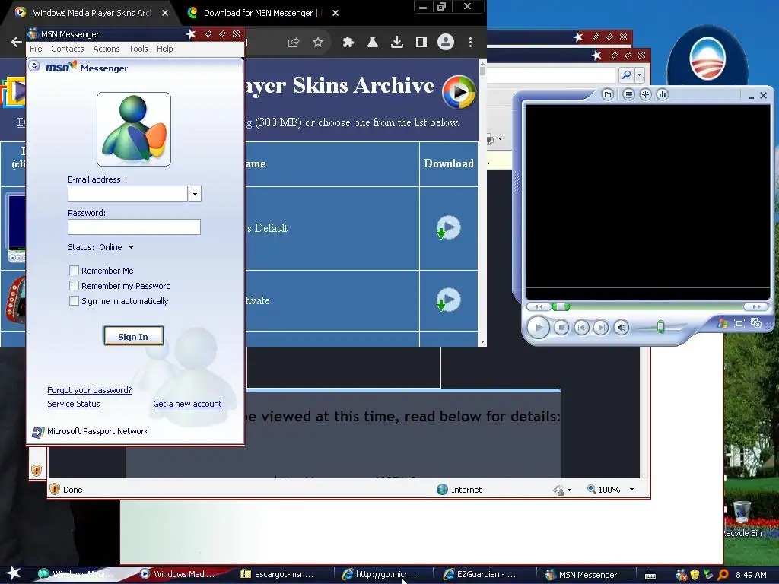779x584 pixels.
Task: Bookmark this page with the star icon
Action: (x=318, y=43)
